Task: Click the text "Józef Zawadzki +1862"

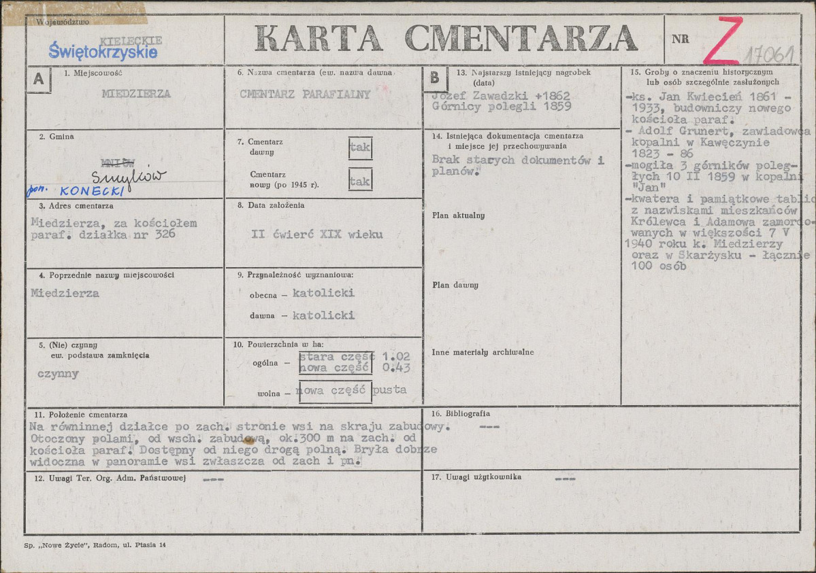Action: [x=501, y=97]
